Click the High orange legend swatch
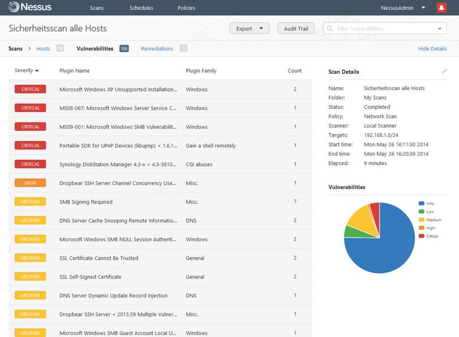459x337 pixels. coord(422,228)
